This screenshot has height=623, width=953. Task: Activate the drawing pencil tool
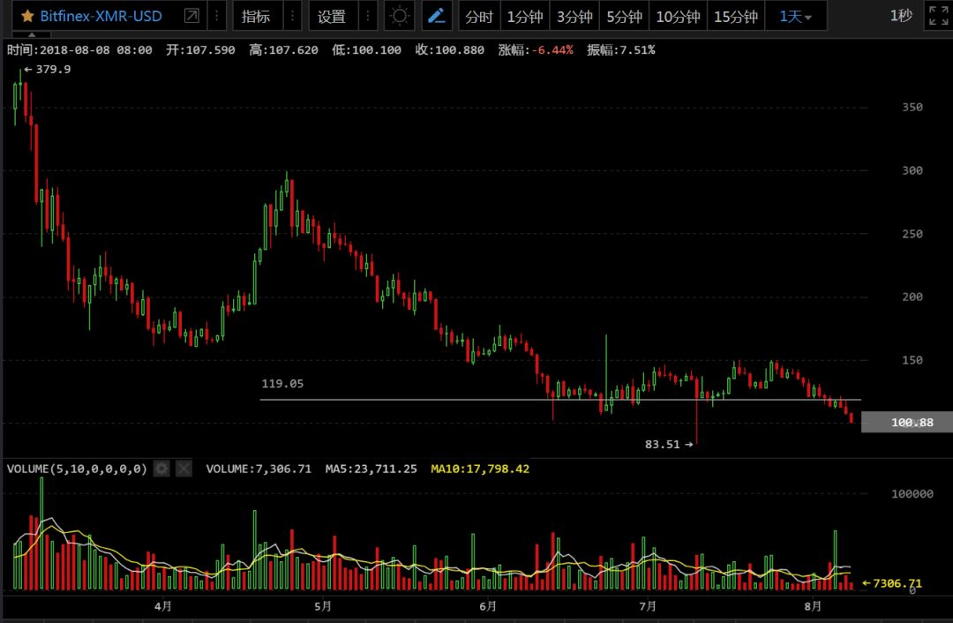pos(437,16)
